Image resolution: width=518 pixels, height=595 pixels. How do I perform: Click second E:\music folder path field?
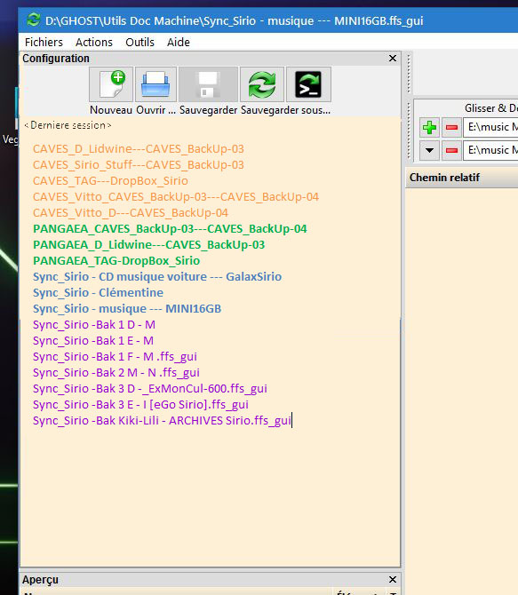(x=490, y=151)
